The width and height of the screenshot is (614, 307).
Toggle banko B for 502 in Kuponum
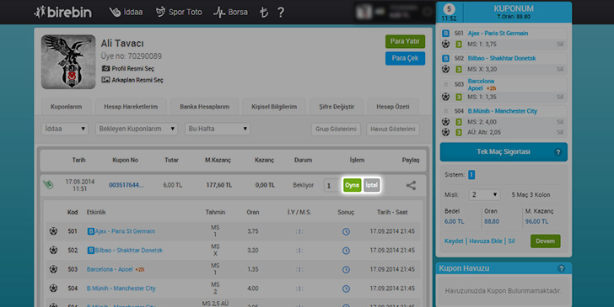click(445, 58)
